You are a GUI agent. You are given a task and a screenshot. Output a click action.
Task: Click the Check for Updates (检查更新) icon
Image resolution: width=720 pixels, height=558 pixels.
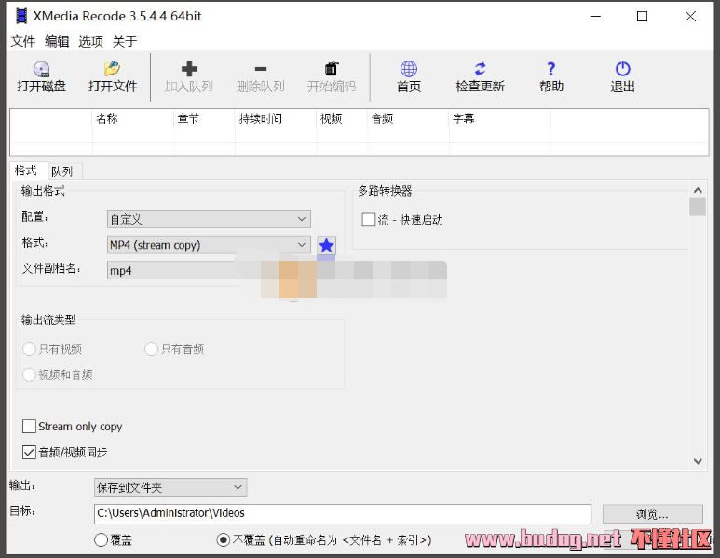(x=480, y=69)
